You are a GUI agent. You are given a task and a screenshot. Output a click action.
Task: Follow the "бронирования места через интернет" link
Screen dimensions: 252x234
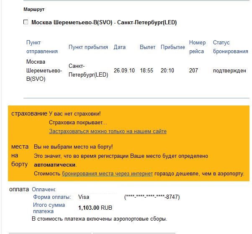point(107,173)
